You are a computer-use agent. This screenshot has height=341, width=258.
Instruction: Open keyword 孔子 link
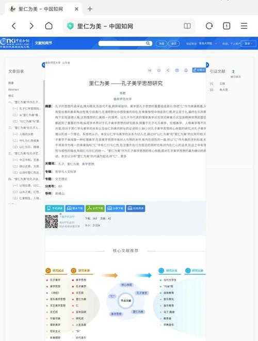click(61, 164)
